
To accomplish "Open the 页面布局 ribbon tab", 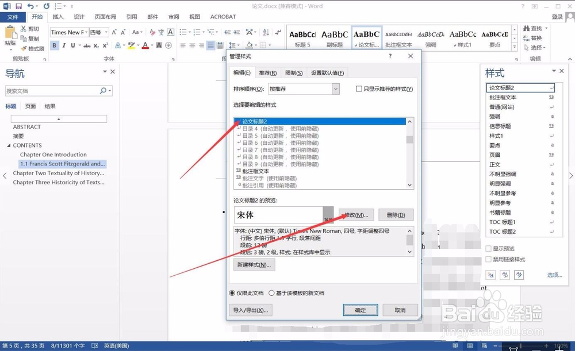I will pyautogui.click(x=105, y=17).
